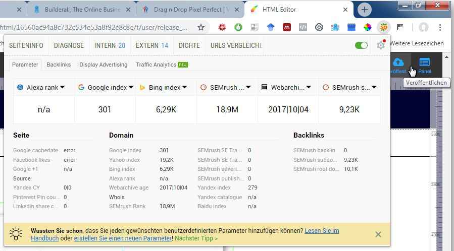Click SEMrush Rank value 18,9M in Domain list

point(167,206)
